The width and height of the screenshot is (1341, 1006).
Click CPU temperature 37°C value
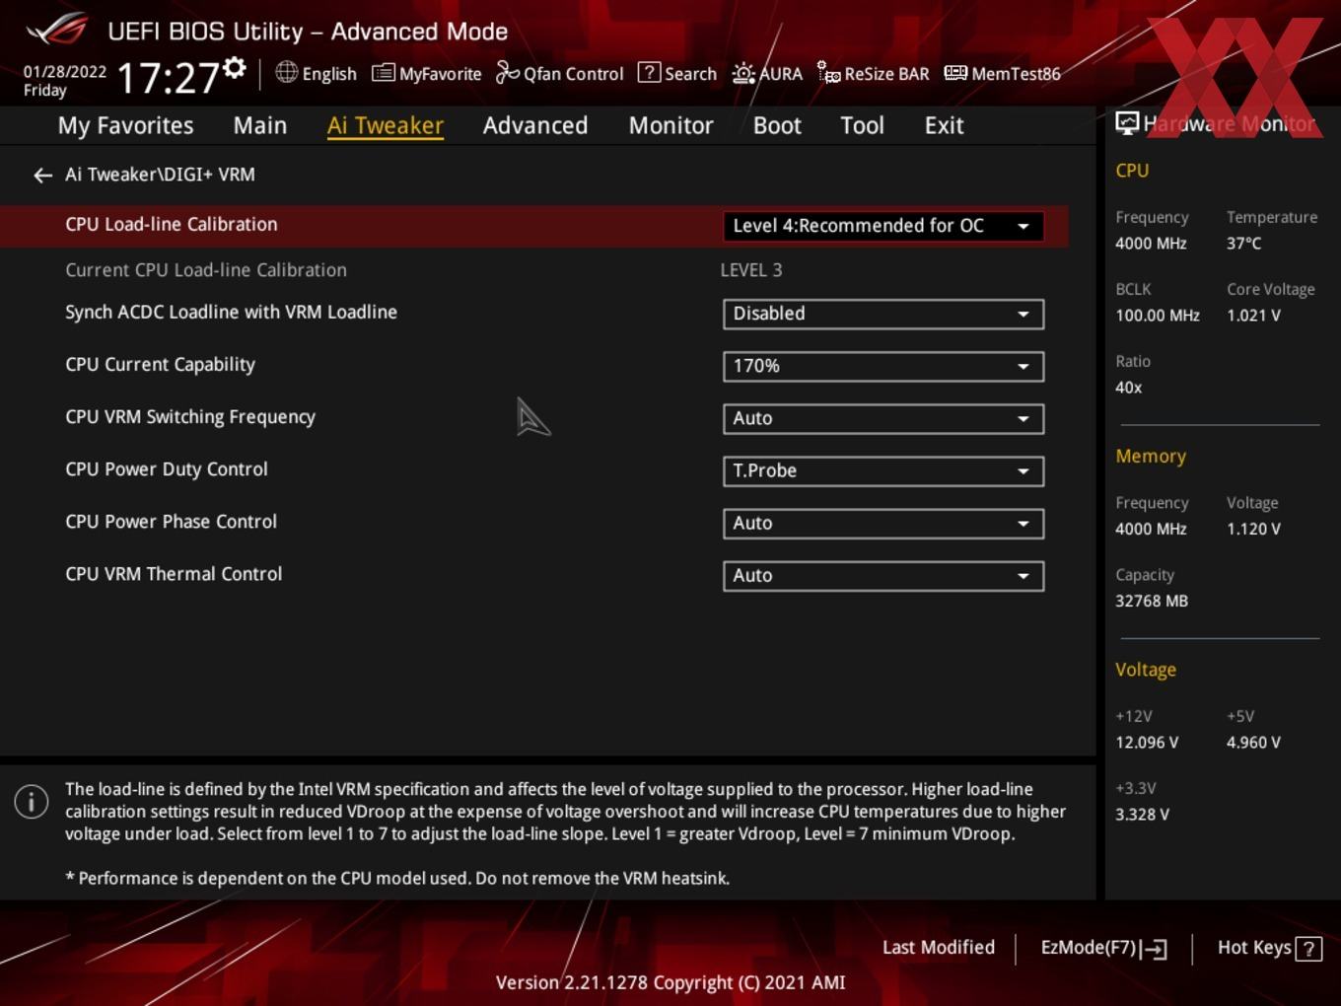click(1243, 244)
